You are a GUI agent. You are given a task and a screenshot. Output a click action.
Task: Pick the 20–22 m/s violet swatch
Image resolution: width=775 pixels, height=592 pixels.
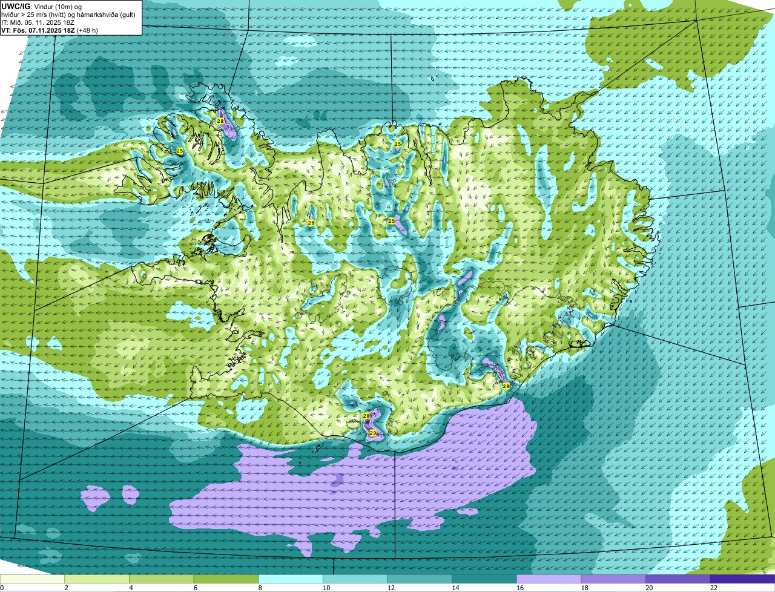(678, 579)
